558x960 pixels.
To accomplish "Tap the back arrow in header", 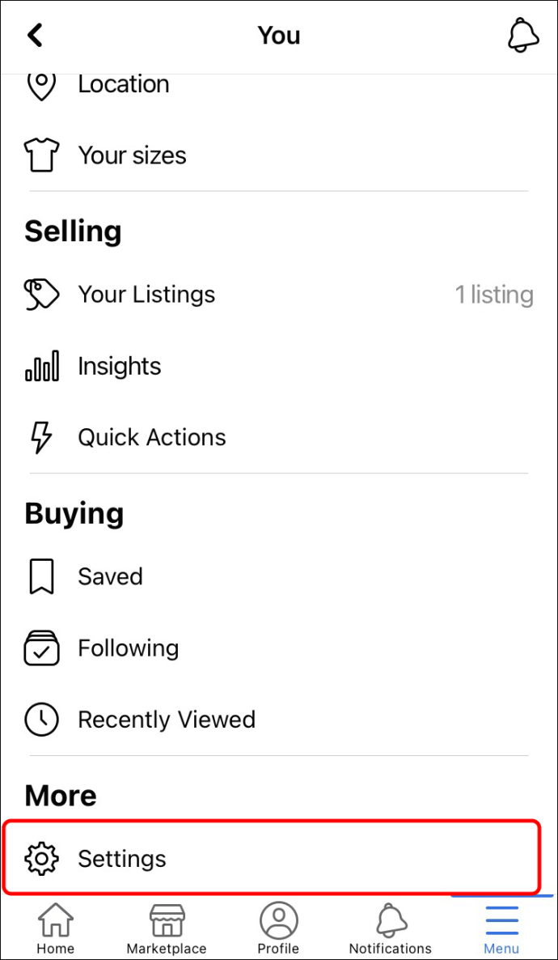I will click(35, 36).
